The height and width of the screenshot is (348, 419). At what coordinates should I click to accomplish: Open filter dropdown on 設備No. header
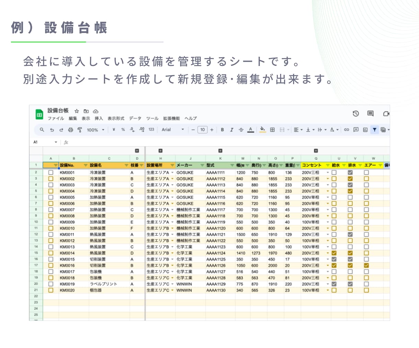pos(86,165)
